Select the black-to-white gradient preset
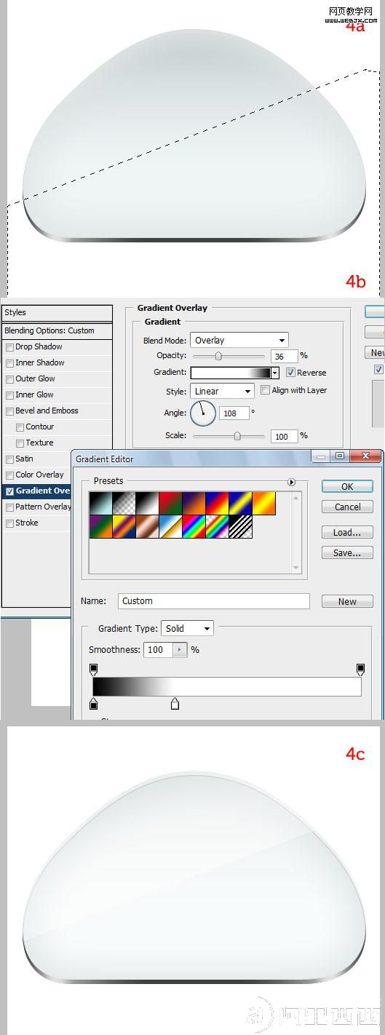The height and width of the screenshot is (1035, 385). tap(147, 504)
